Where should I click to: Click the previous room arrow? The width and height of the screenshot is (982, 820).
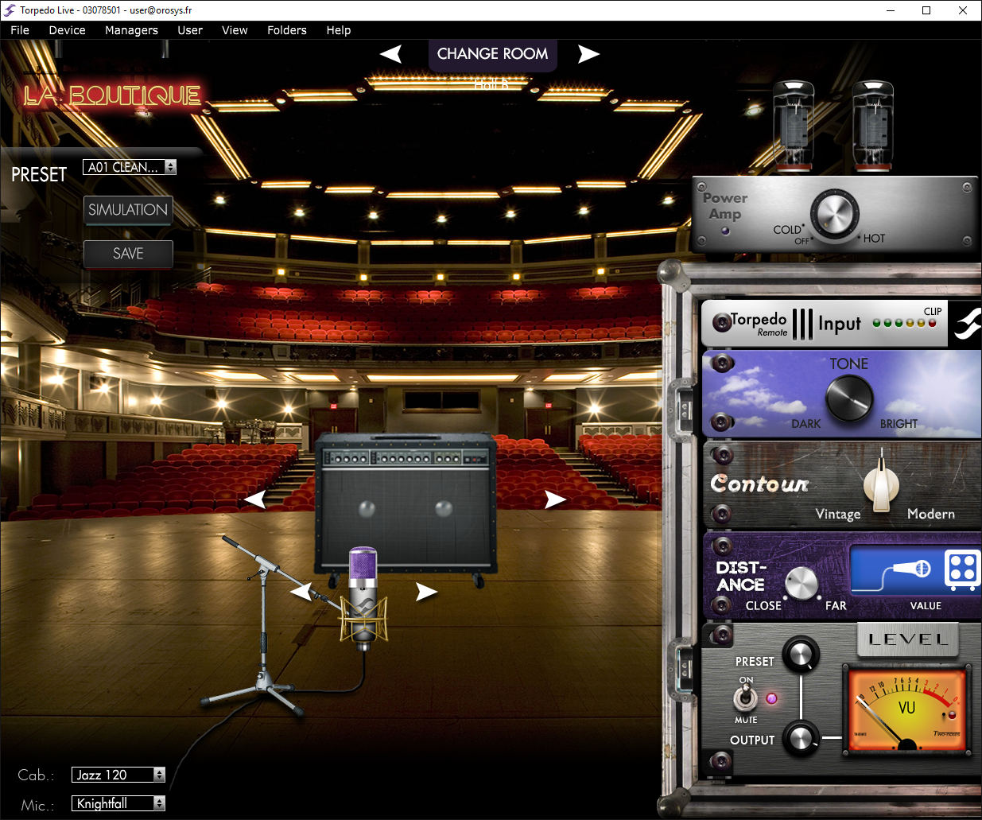pyautogui.click(x=391, y=54)
